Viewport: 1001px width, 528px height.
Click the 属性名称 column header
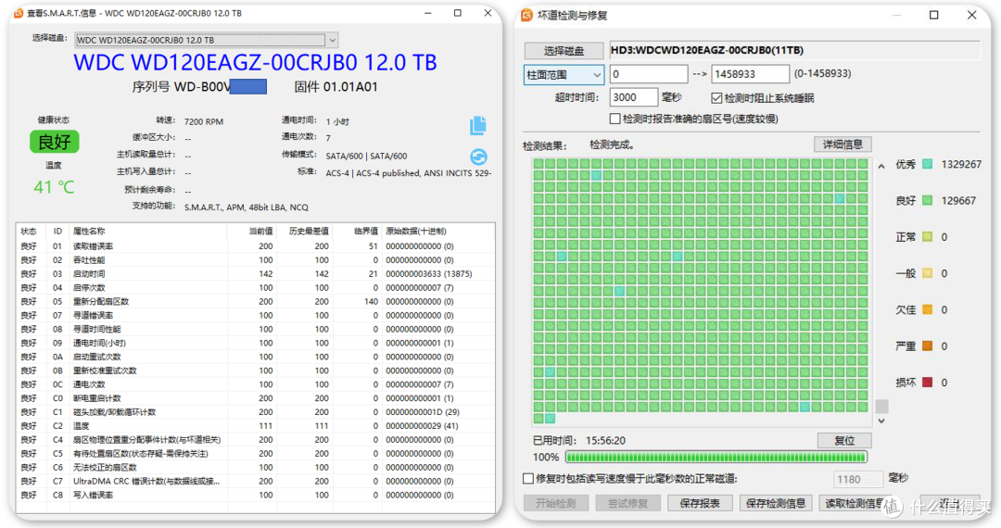[89, 231]
